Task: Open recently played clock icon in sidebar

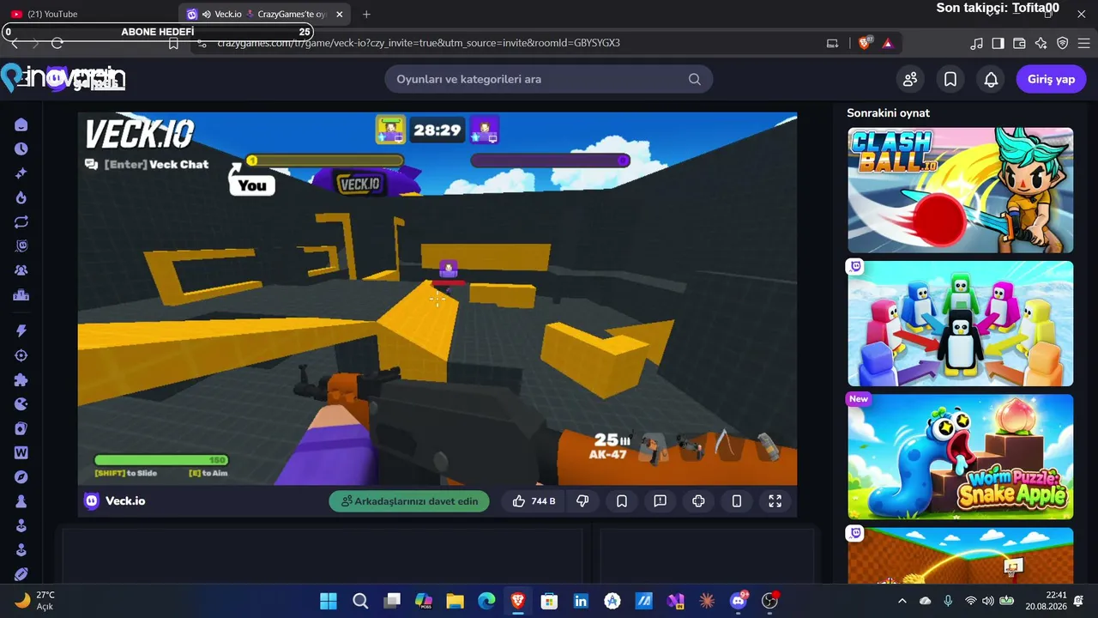Action: click(x=21, y=148)
